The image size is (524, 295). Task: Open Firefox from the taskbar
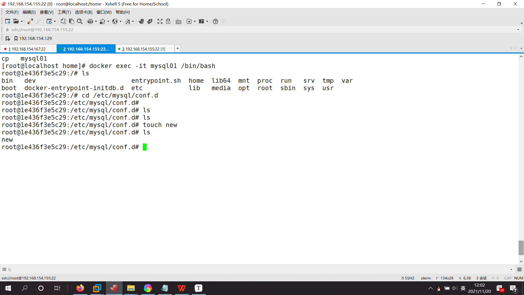pos(80,288)
